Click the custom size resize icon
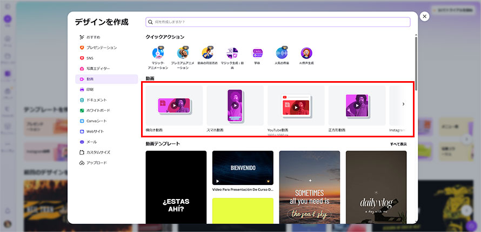Viewport: 481px width, 232px height. point(82,152)
